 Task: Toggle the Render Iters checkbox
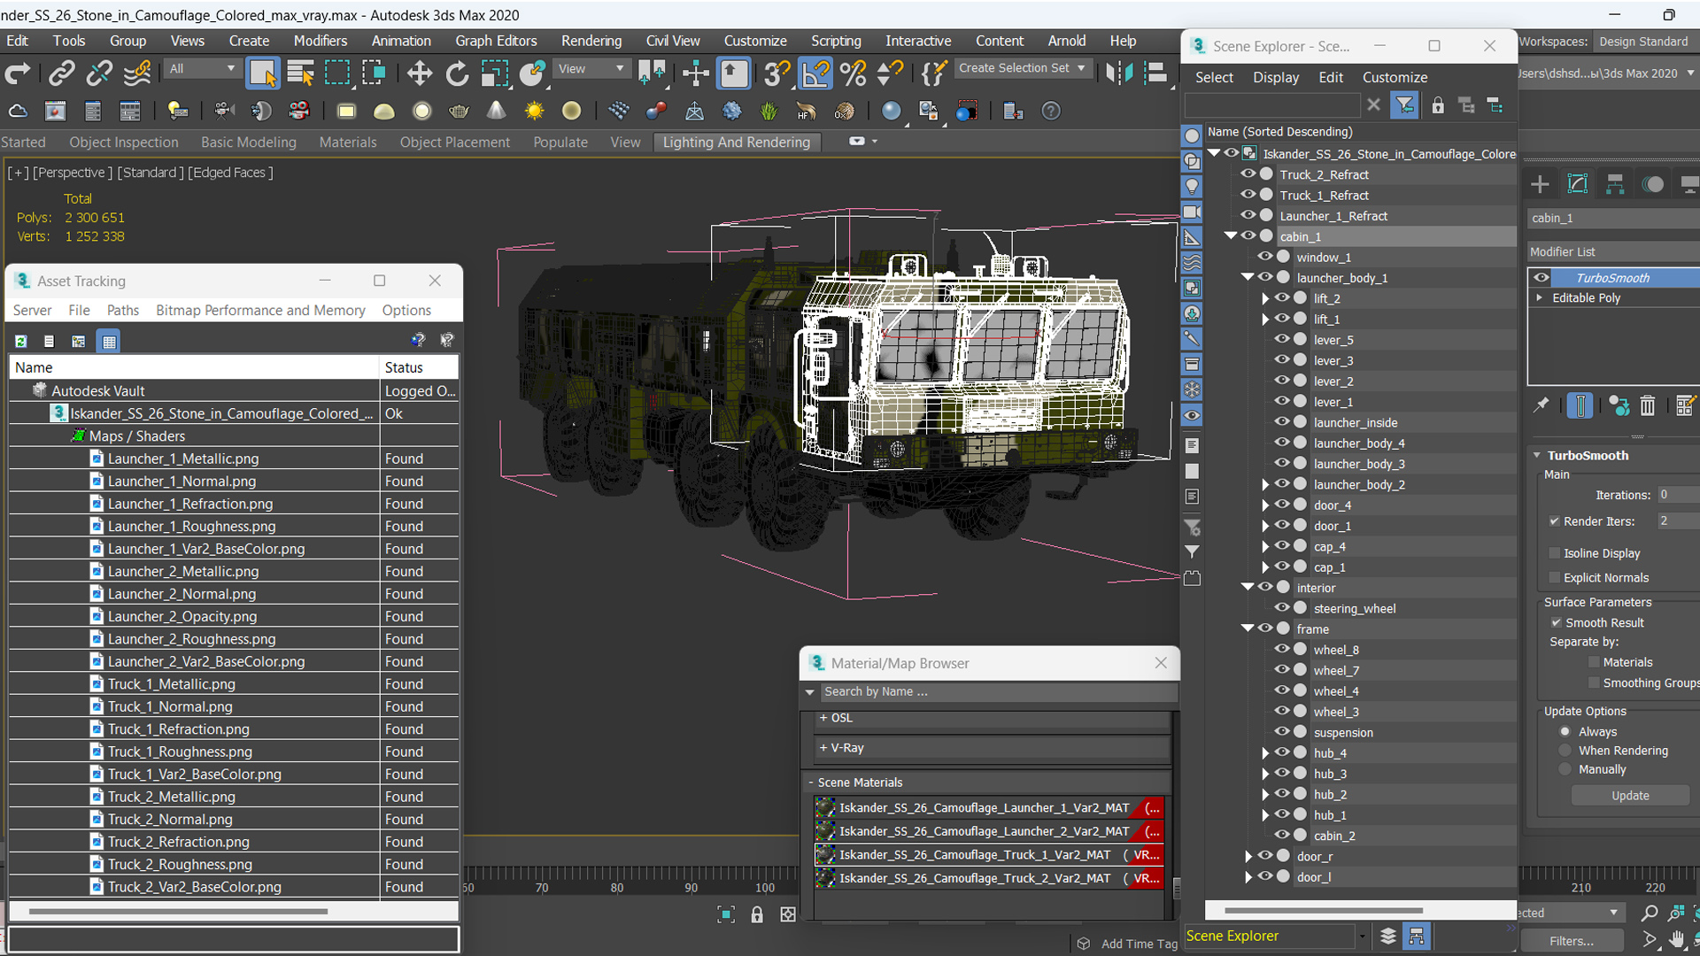pos(1554,521)
